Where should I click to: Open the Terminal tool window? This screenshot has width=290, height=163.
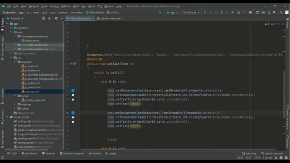click(x=48, y=153)
